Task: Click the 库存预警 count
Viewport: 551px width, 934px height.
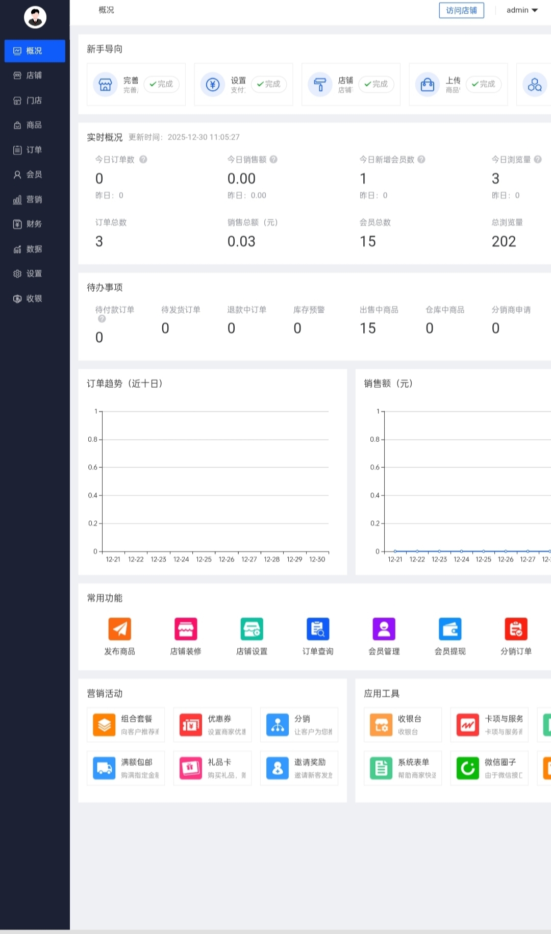Action: [297, 328]
